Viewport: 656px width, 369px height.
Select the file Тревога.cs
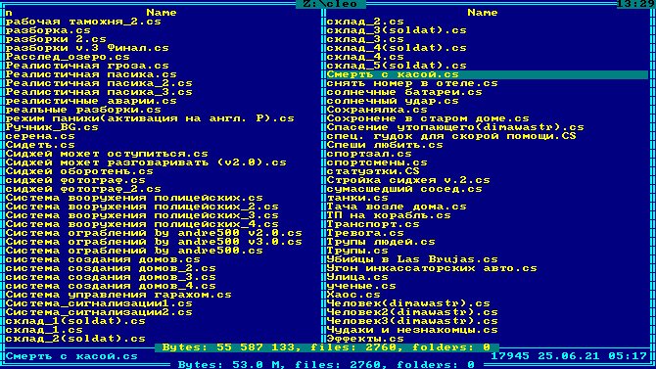tap(365, 233)
